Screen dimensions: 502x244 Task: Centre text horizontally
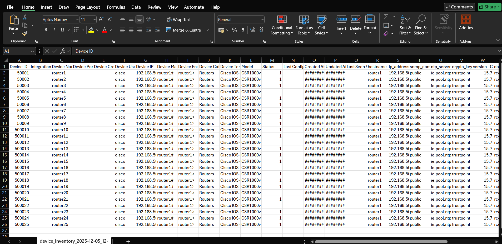pos(131,30)
